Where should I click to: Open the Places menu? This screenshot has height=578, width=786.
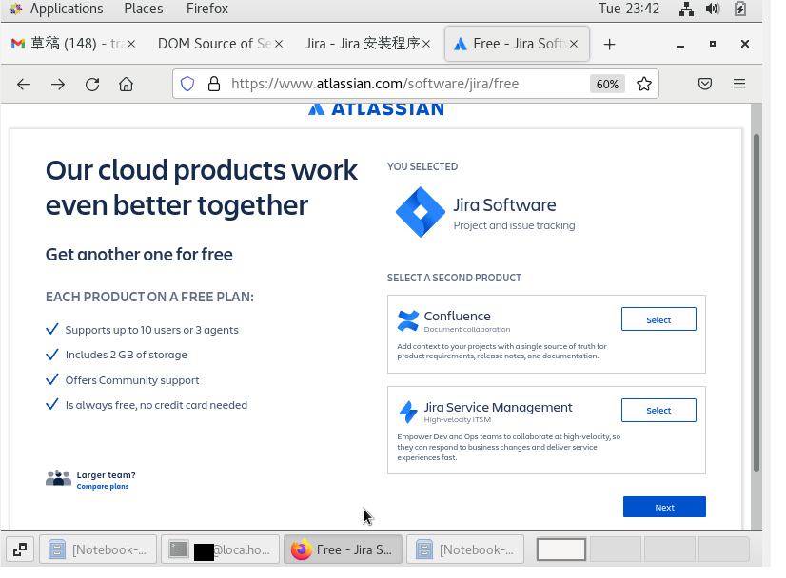click(144, 9)
